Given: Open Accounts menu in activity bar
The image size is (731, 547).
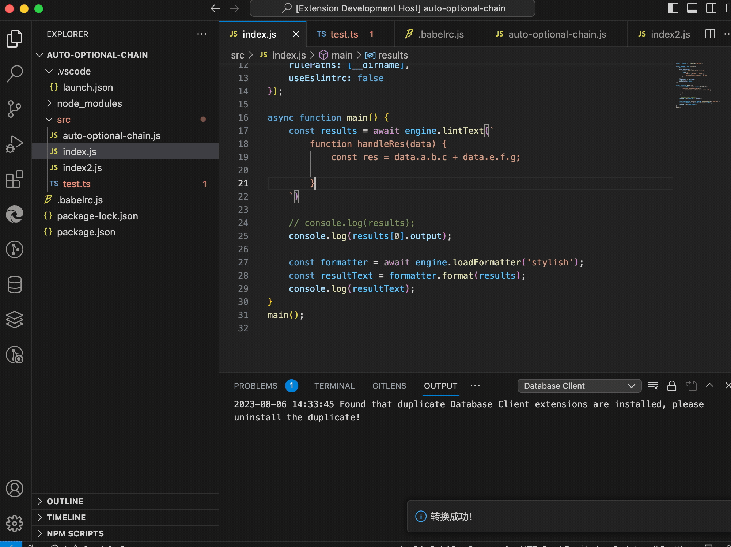Looking at the screenshot, I should [x=15, y=488].
